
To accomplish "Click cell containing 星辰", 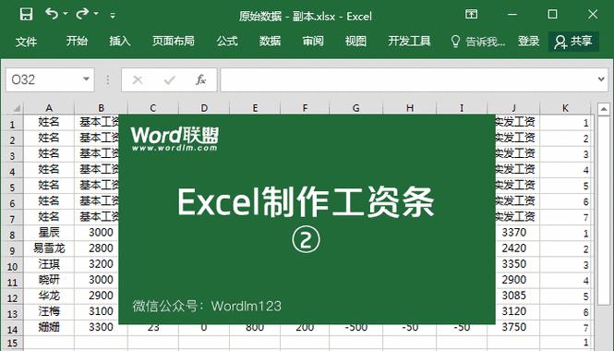I will (49, 233).
